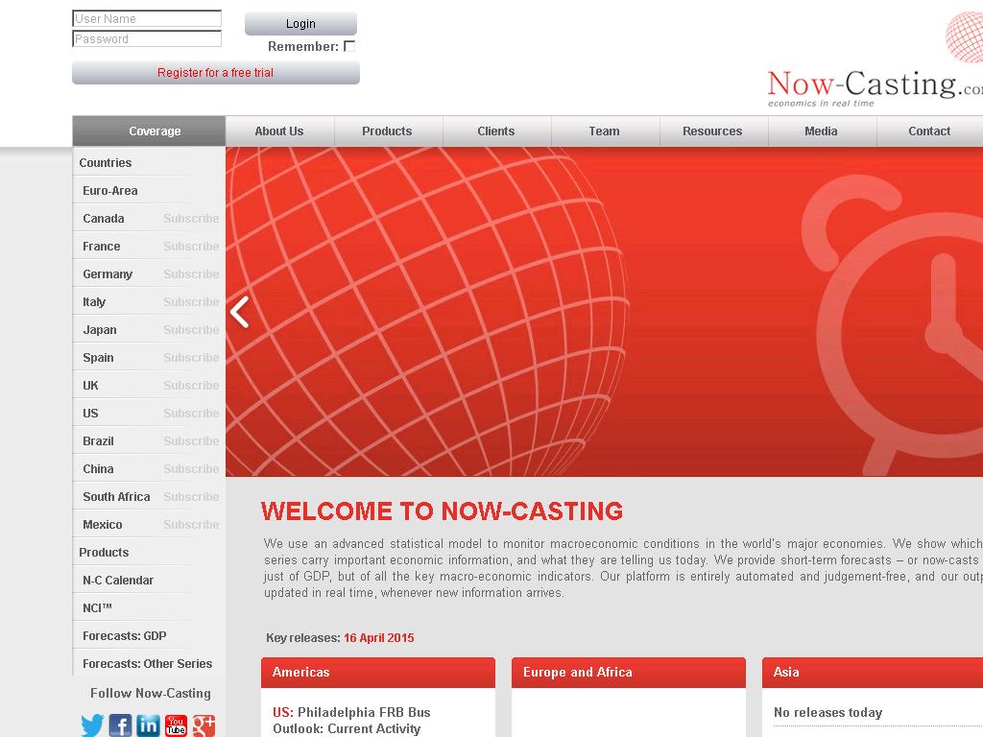
Task: Open the Team page
Action: coord(605,131)
